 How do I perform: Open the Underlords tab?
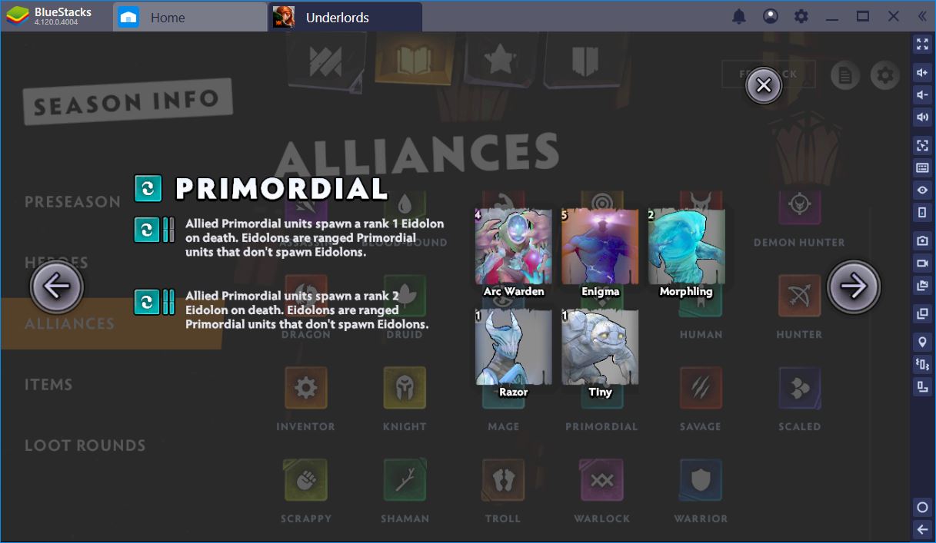(x=345, y=17)
